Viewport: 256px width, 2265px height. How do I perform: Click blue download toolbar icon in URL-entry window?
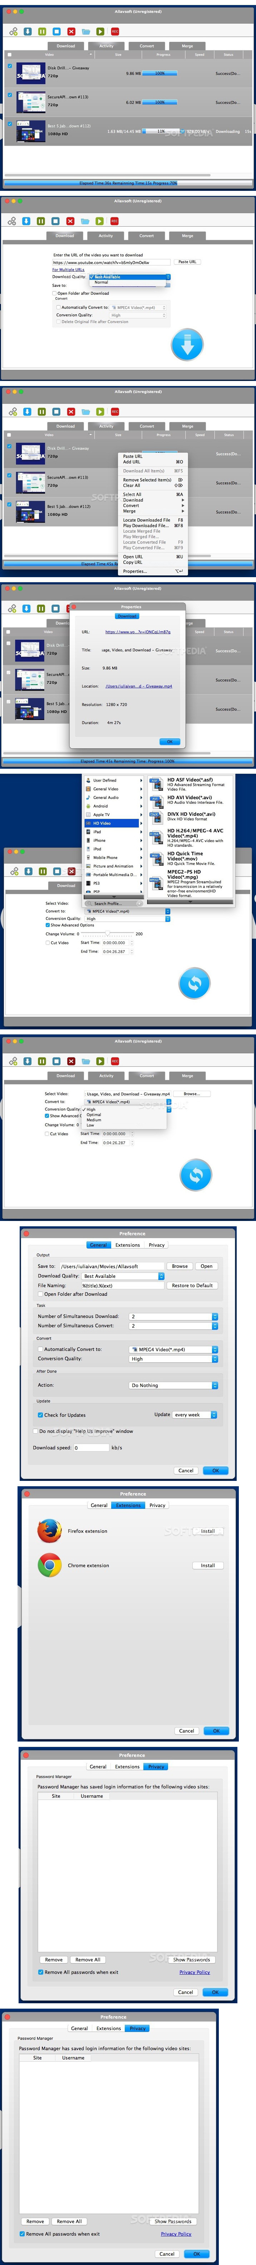tap(27, 222)
